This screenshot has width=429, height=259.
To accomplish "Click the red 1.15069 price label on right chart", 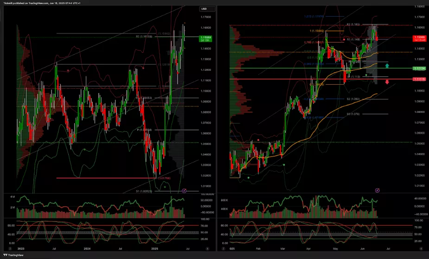I will (x=418, y=38).
